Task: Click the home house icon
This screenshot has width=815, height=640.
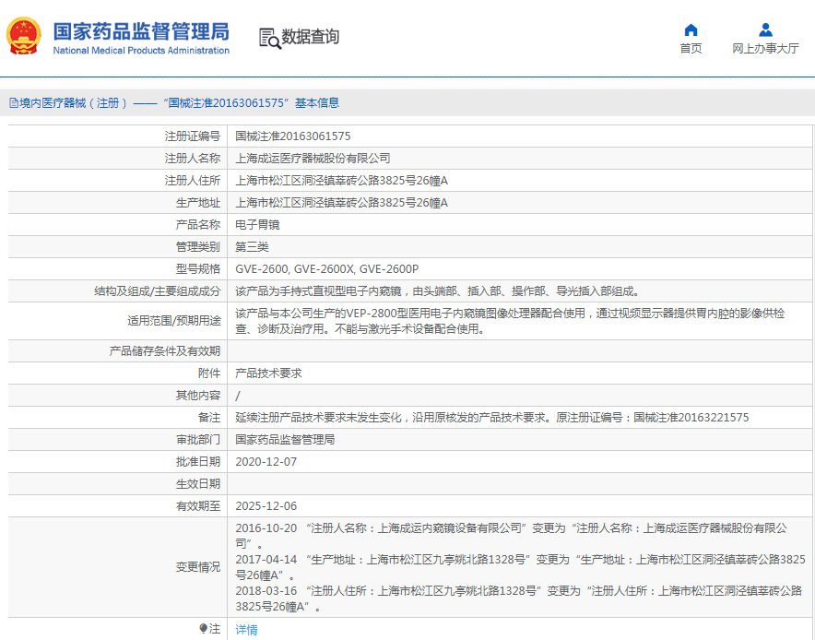Action: click(691, 30)
